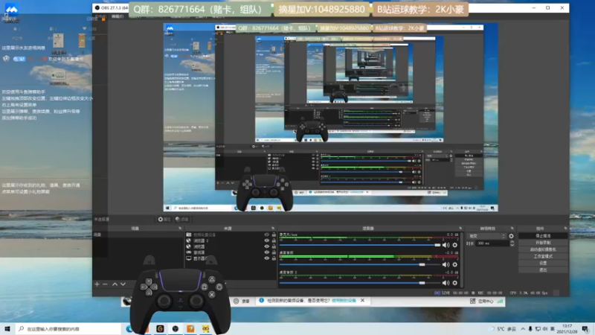595x335 pixels.
Task: Pop out the Audio Mixer dock icon
Action: pyautogui.click(x=460, y=229)
